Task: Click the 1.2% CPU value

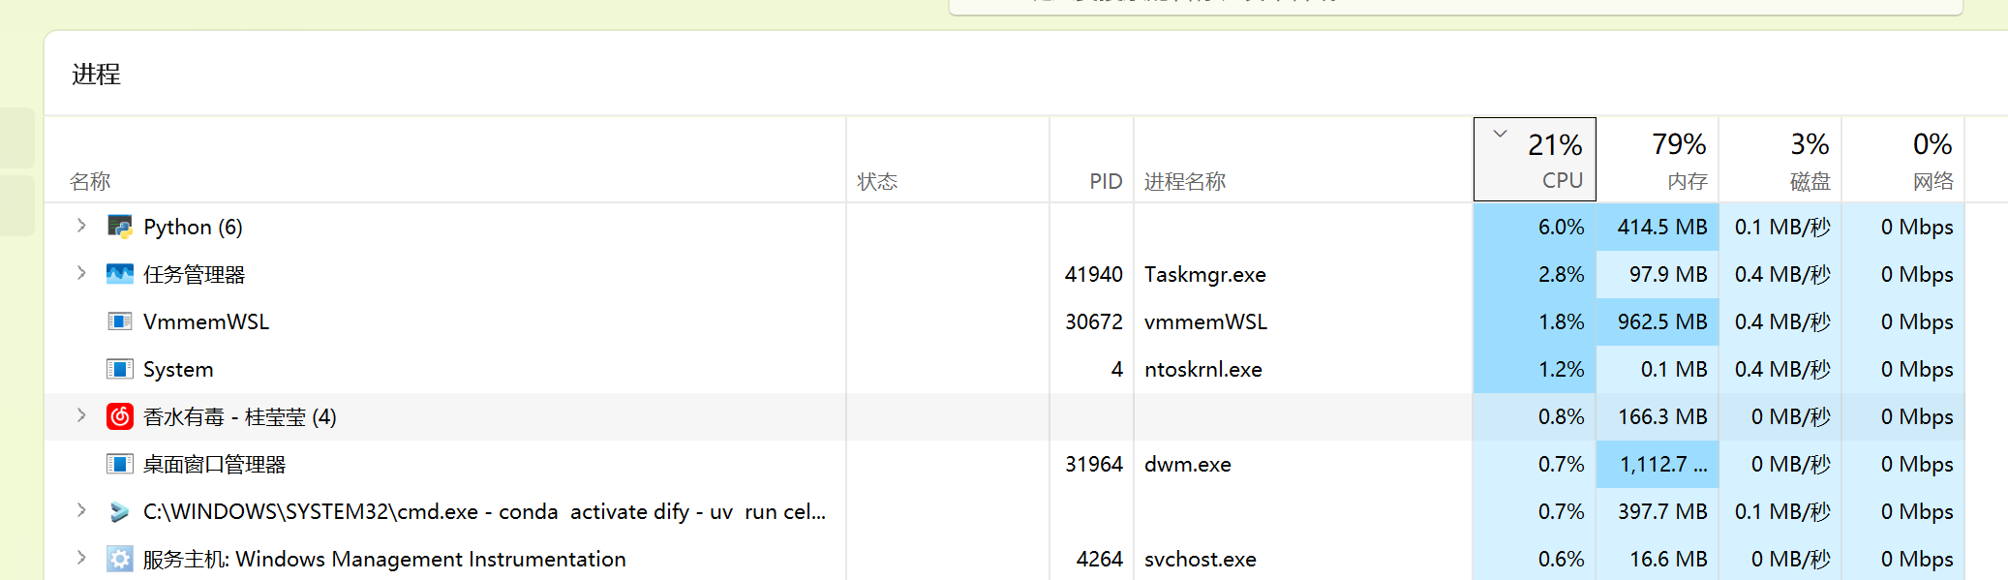Action: (1562, 369)
